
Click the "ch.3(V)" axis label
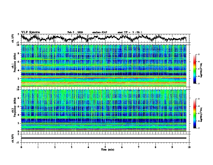(x=13, y=138)
